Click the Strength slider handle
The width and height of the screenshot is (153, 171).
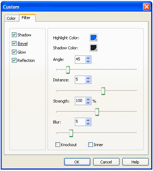tap(97, 112)
